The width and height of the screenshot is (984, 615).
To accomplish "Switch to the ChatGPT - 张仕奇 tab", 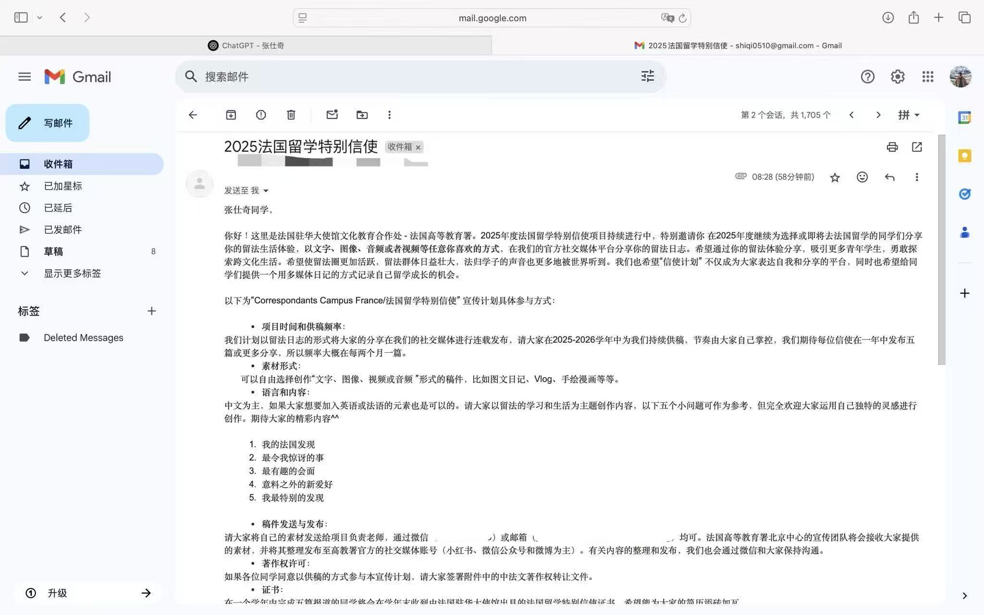I will 246,46.
